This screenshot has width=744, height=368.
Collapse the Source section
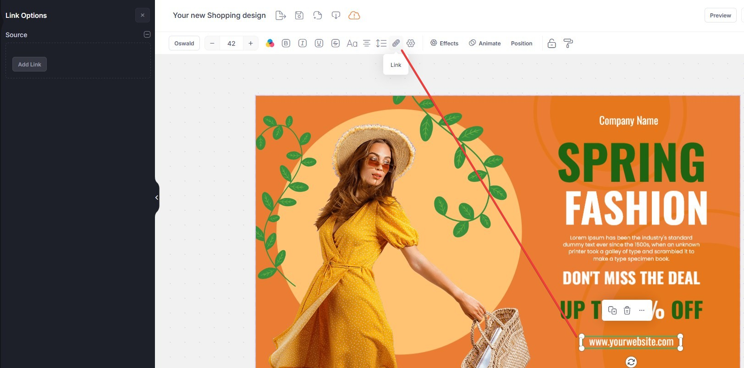coord(147,34)
